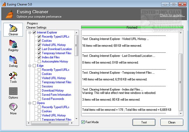Image resolution: width=189 pixels, height=132 pixels.
Task: Collapse the Edge tree node
Action: [30, 66]
